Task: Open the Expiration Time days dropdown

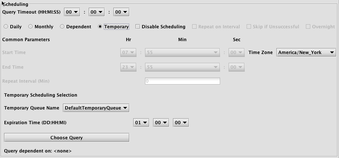Action: pyautogui.click(x=141, y=123)
